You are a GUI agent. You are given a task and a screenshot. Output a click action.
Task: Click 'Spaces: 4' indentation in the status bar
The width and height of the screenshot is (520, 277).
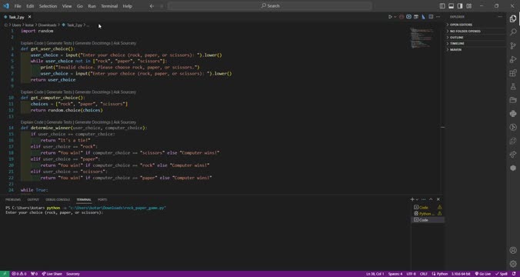[x=395, y=274]
